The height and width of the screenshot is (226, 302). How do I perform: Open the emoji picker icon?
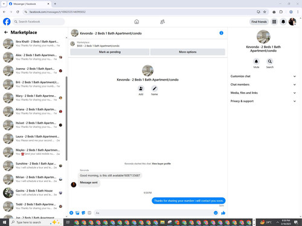click(216, 213)
